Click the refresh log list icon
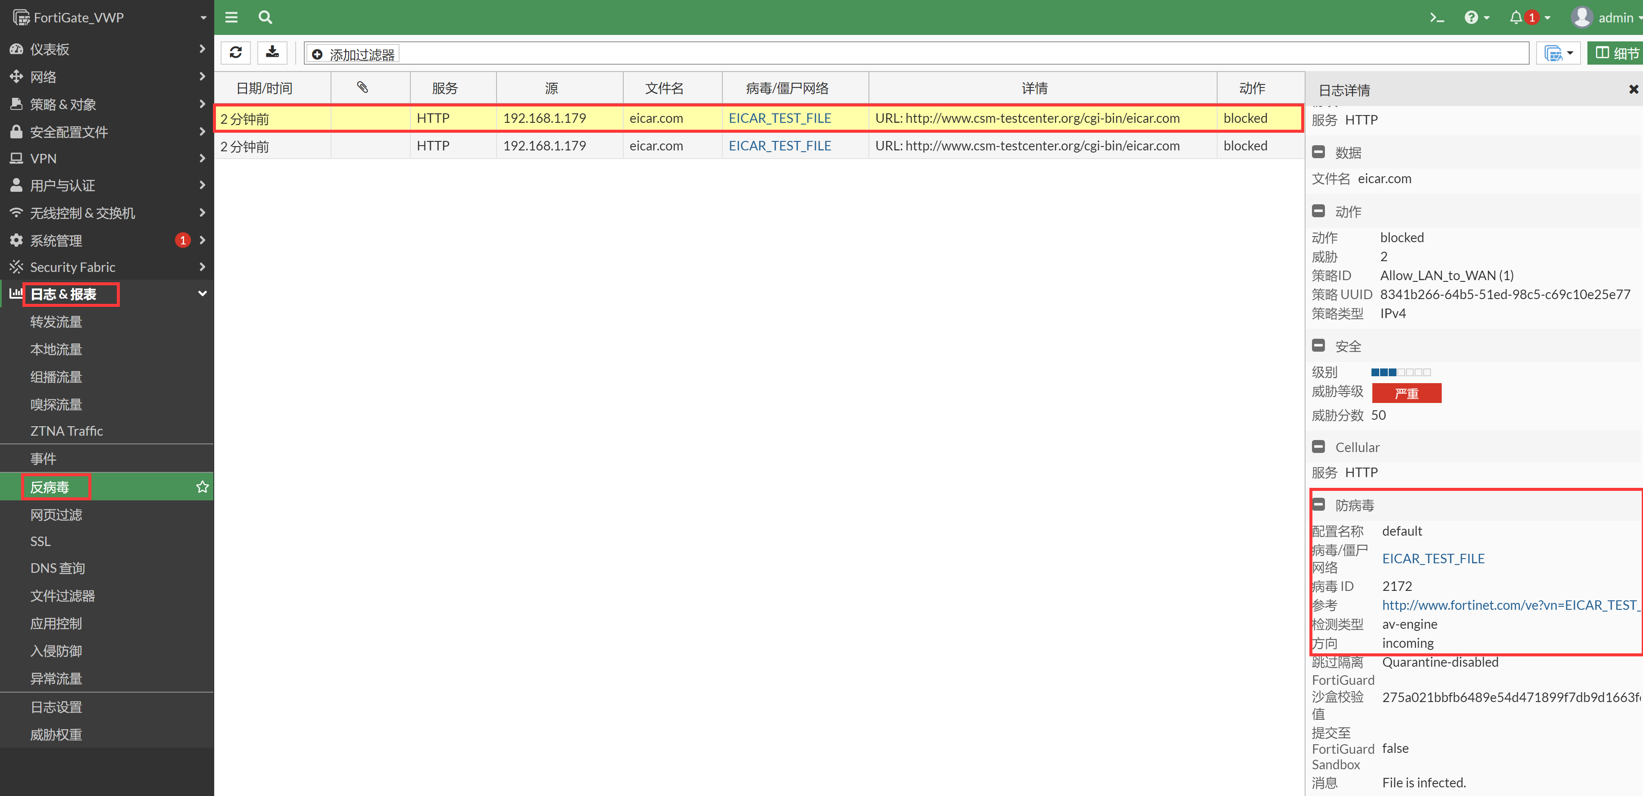 (235, 53)
